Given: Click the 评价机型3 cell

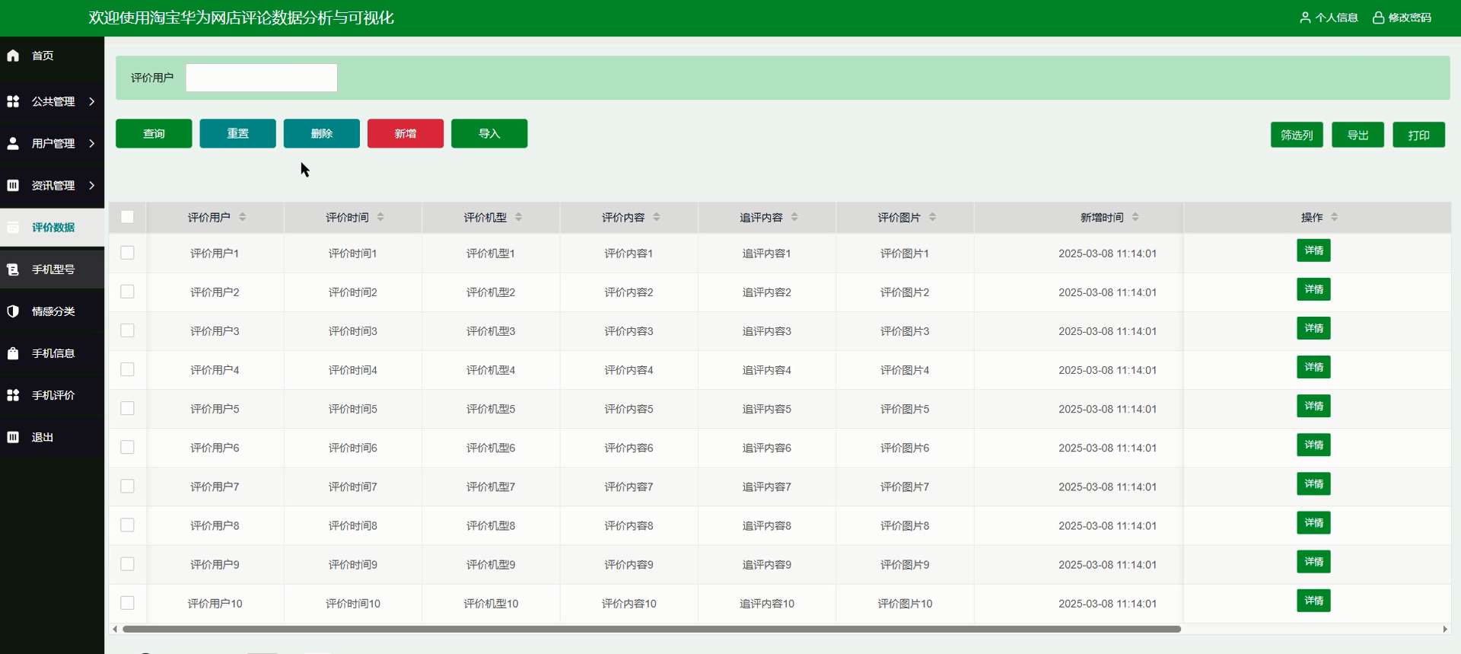Looking at the screenshot, I should click(x=491, y=331).
